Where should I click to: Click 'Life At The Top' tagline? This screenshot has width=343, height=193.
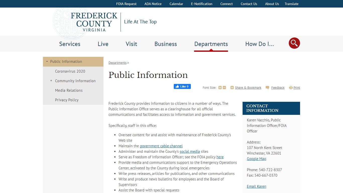(x=140, y=22)
